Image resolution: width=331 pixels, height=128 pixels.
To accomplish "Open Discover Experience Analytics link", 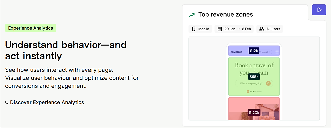I will 47,102.
